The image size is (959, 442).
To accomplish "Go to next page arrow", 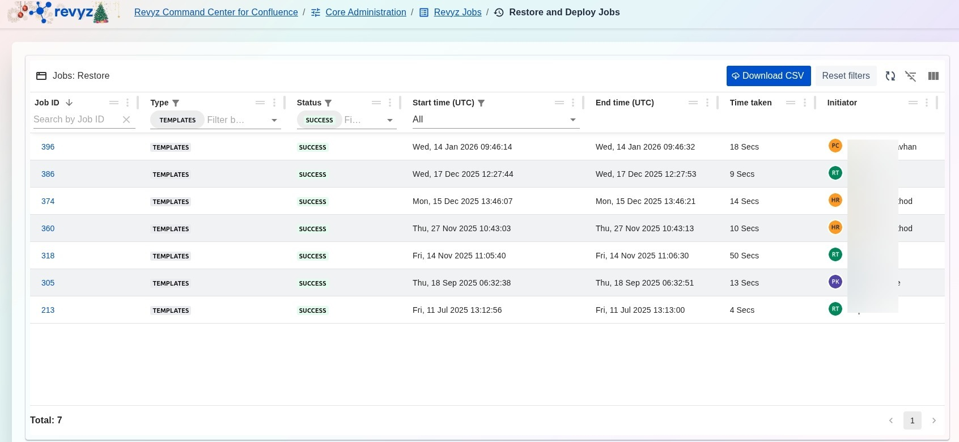I will tap(934, 420).
